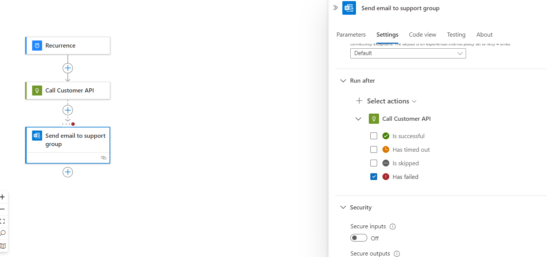Collapse the Call Customer API run-after entry
Screen dimensions: 547x257
click(358, 118)
